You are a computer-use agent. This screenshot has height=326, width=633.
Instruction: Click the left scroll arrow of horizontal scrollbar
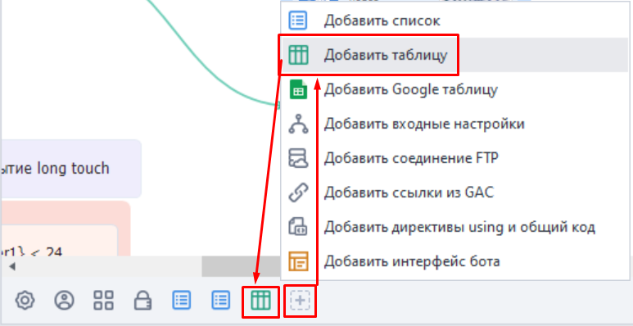click(12, 267)
